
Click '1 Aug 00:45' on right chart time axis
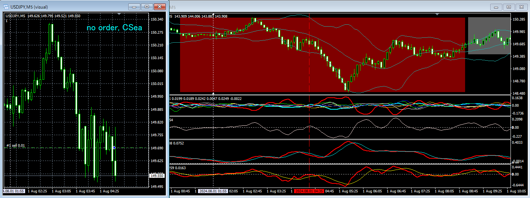(x=181, y=191)
